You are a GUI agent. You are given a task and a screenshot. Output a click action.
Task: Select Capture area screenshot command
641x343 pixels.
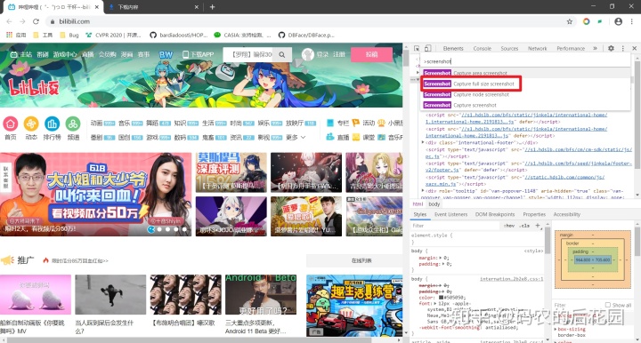tap(525, 73)
